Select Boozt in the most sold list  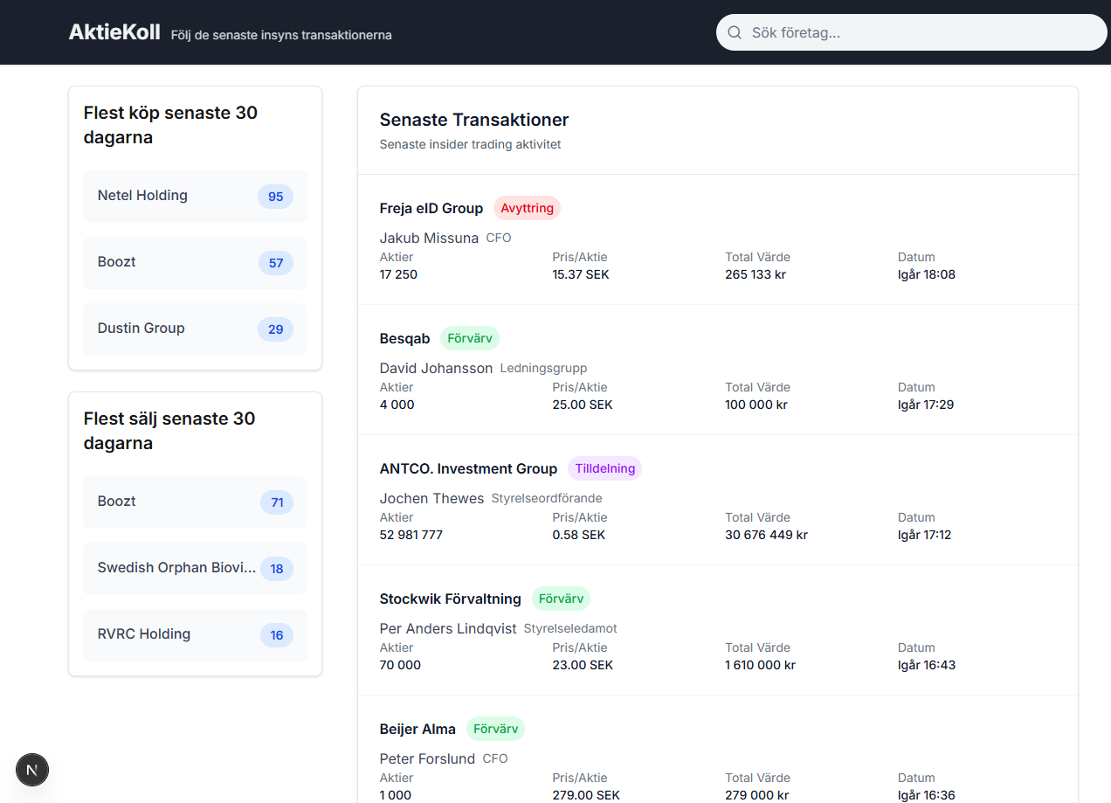[117, 502]
